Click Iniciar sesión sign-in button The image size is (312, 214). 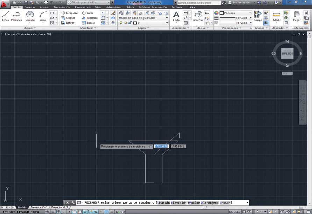click(x=239, y=2)
